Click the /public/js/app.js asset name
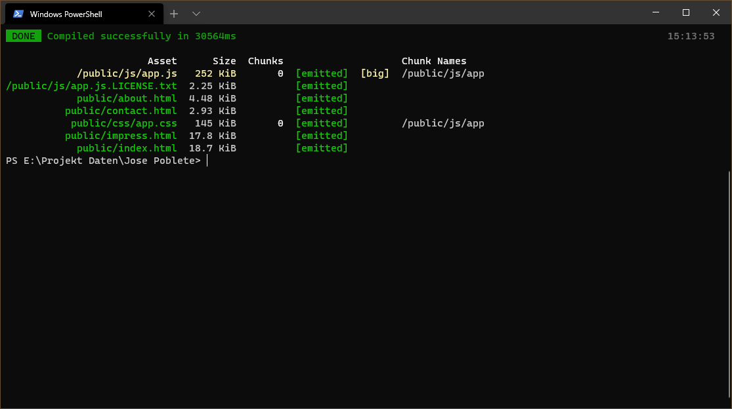Screen dimensions: 732x409 coord(127,73)
